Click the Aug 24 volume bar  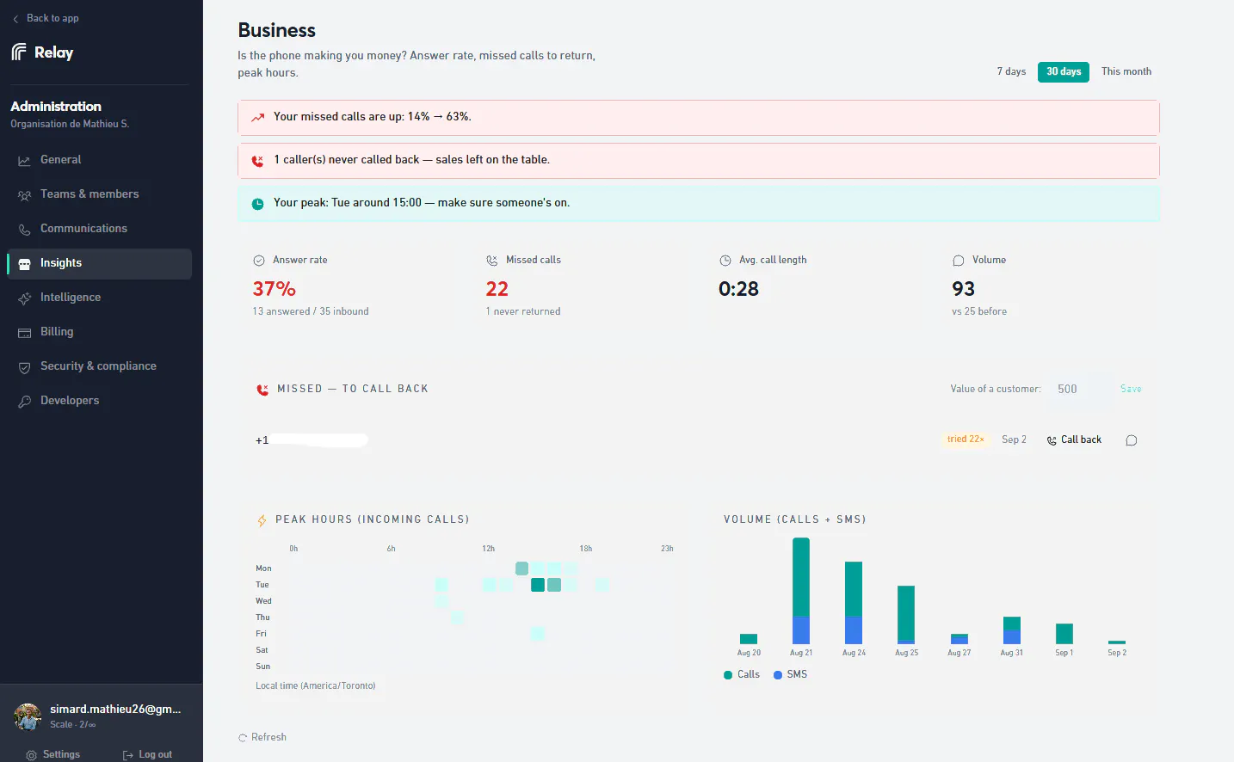(x=854, y=603)
